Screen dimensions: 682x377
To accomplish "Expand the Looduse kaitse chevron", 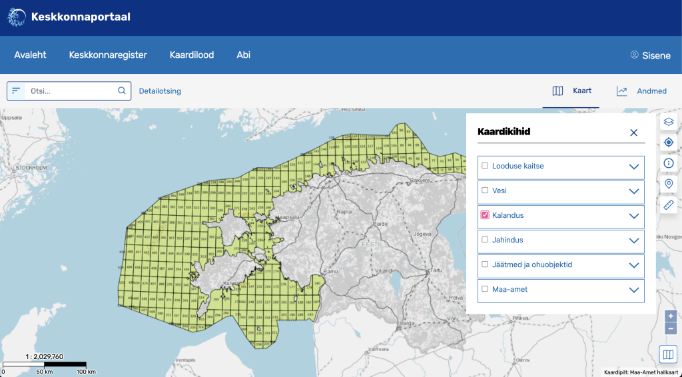I will (x=634, y=167).
